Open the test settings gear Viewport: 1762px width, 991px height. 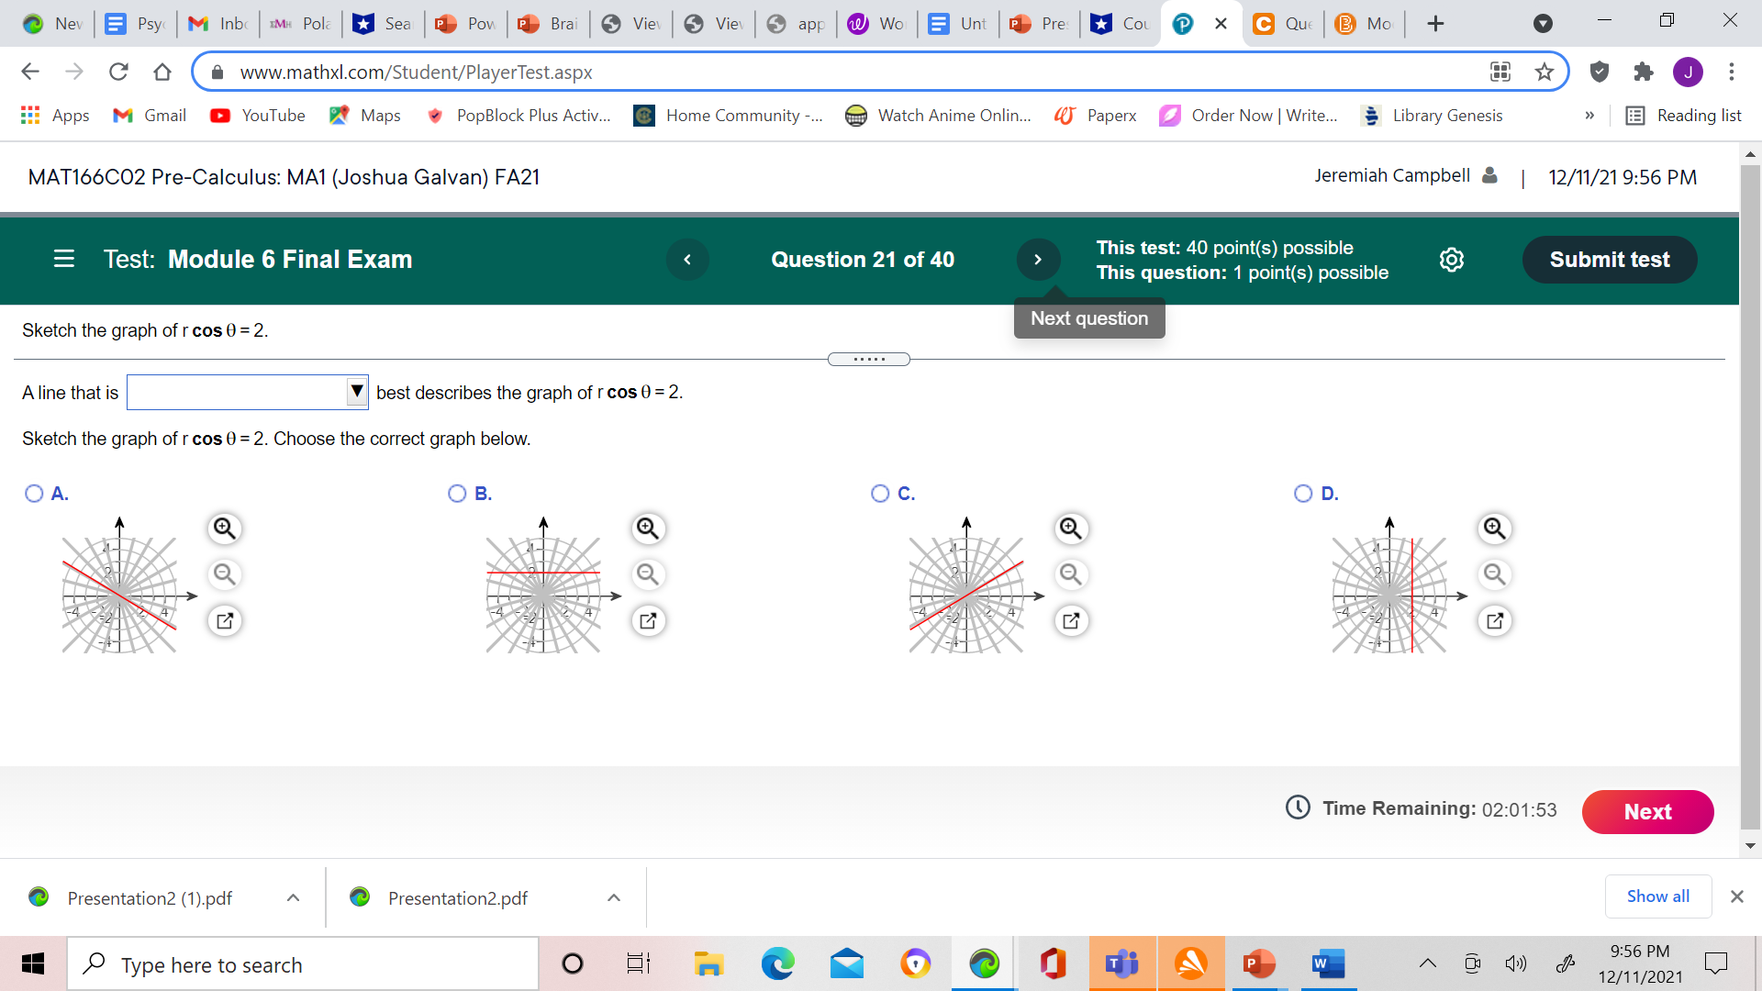pyautogui.click(x=1451, y=260)
